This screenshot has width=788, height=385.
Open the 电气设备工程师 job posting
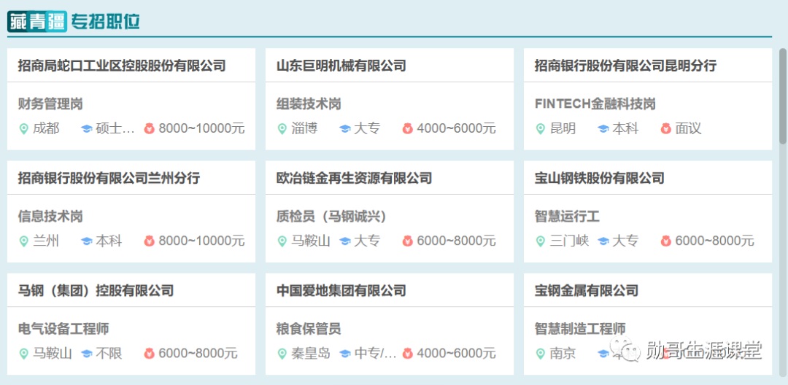(63, 330)
